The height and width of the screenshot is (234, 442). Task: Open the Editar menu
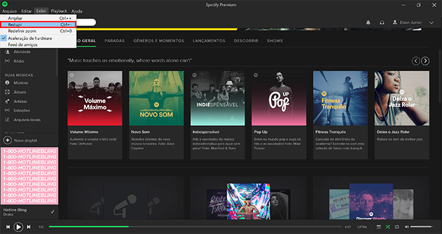[26, 11]
